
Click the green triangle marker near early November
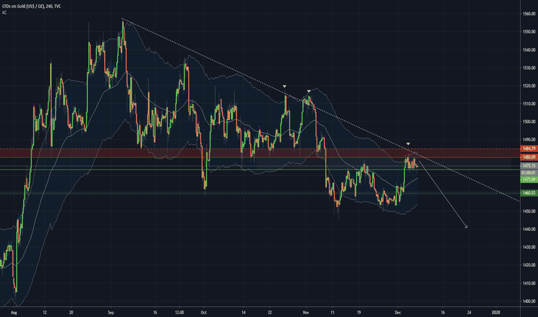(x=309, y=91)
